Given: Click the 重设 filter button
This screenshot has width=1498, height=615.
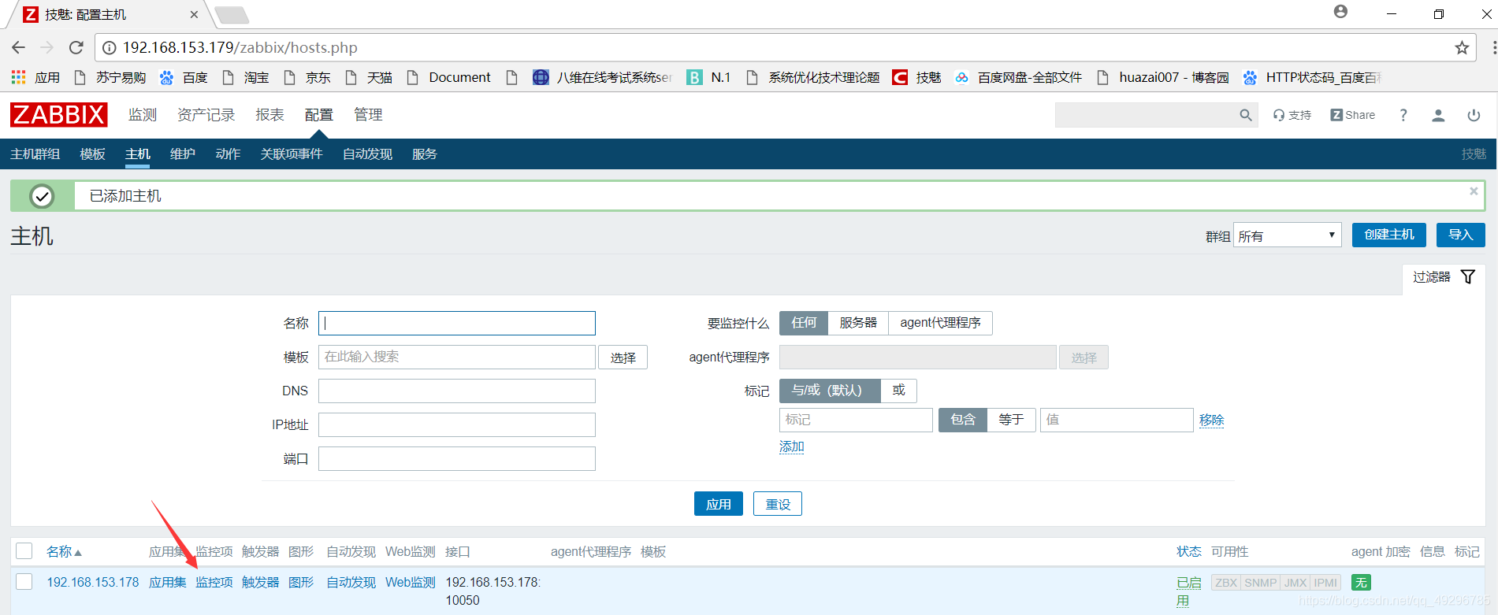Looking at the screenshot, I should [x=778, y=504].
